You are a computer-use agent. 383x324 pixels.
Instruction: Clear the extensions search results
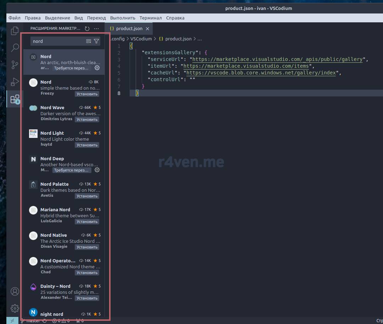click(89, 41)
